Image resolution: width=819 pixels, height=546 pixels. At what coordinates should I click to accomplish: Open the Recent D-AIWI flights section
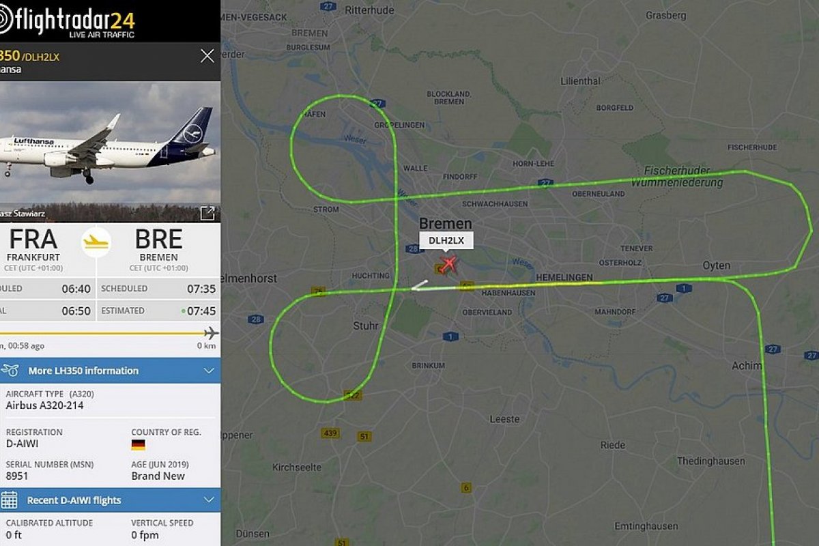point(110,500)
